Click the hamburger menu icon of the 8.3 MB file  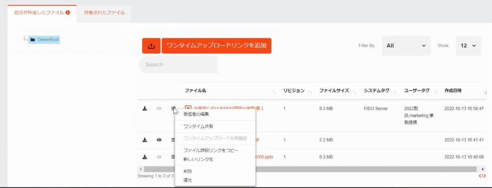pos(173,108)
